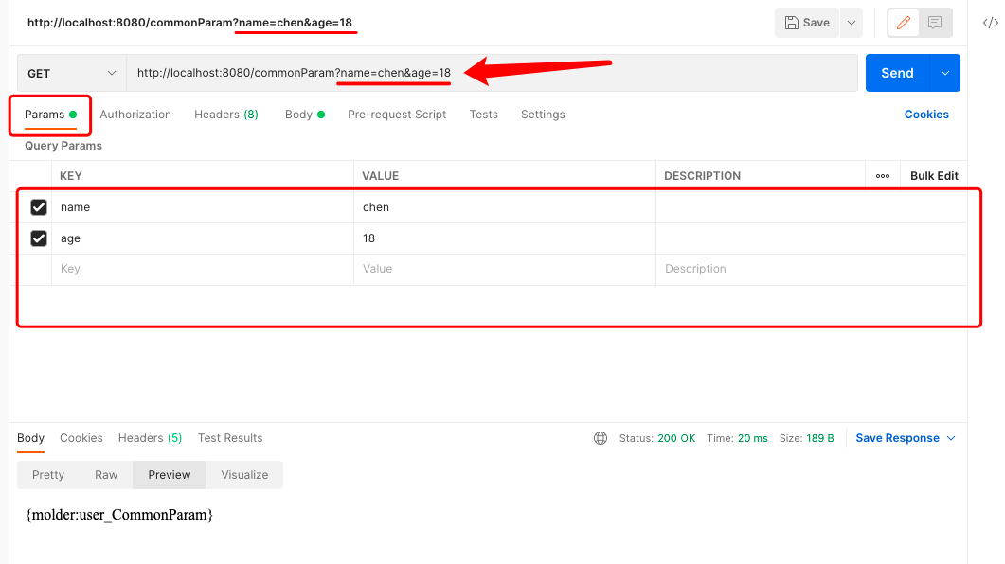Open the Headers (8) request tab
This screenshot has height=564, width=1005.
pos(226,115)
